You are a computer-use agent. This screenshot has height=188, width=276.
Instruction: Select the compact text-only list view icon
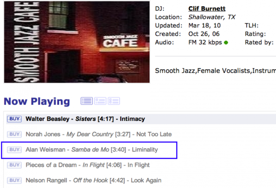87,101
